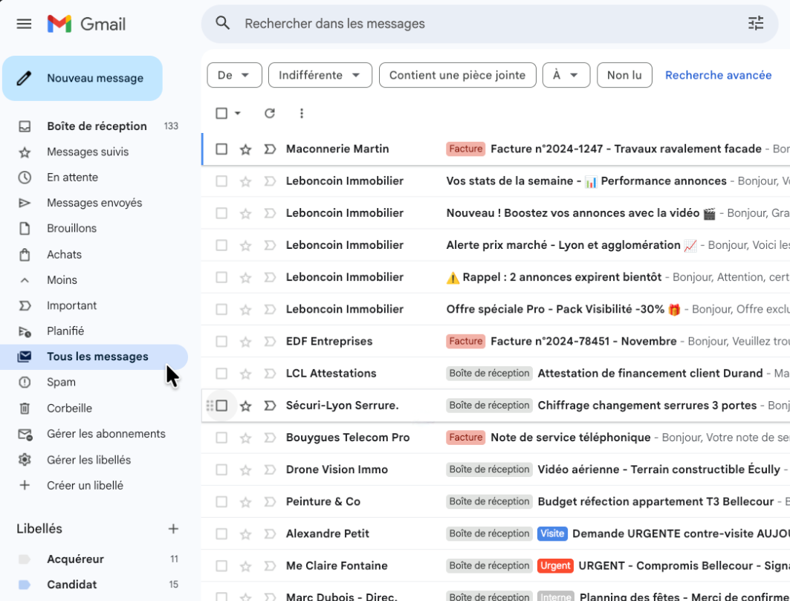Open the Indifférente date filter dropdown
This screenshot has height=601, width=790.
tap(320, 75)
